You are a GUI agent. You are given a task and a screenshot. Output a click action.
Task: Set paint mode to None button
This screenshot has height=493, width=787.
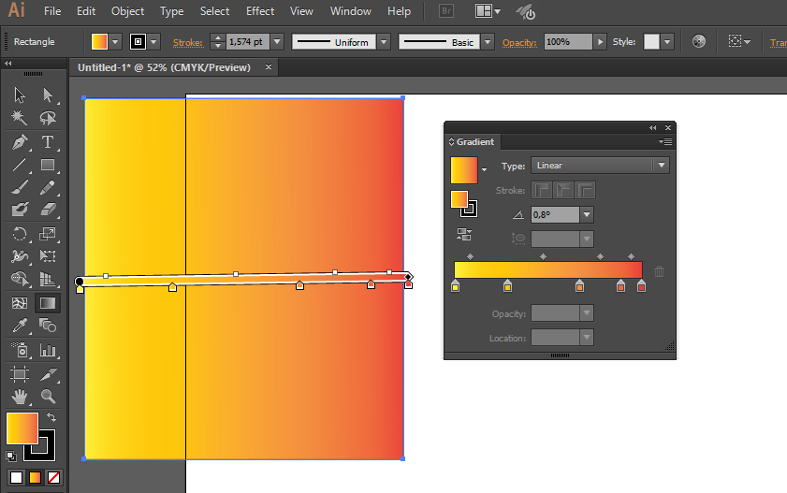click(53, 477)
